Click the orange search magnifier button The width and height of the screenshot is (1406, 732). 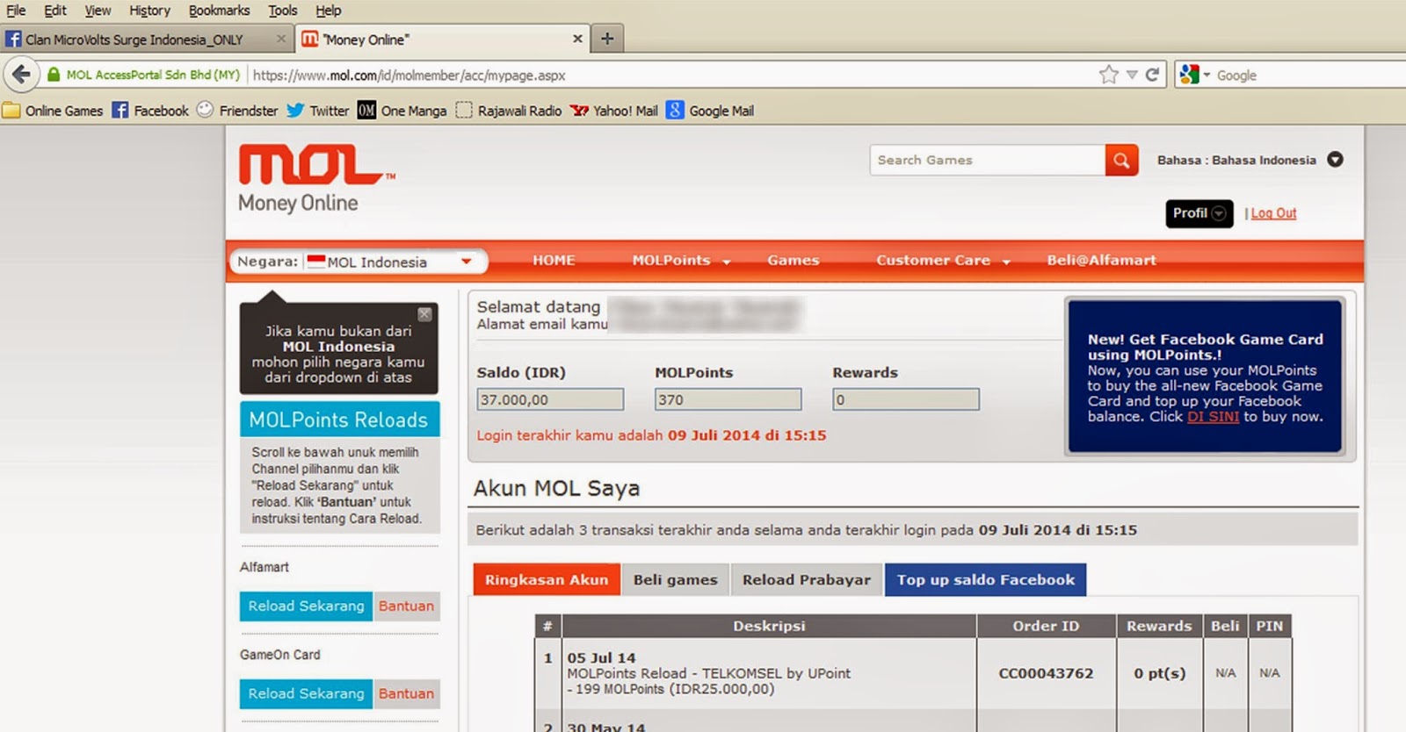(1121, 160)
